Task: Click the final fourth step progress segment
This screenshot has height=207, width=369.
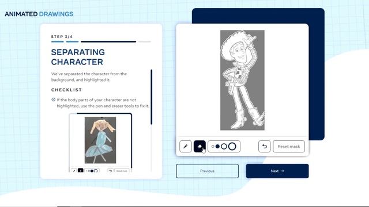Action: (x=145, y=41)
